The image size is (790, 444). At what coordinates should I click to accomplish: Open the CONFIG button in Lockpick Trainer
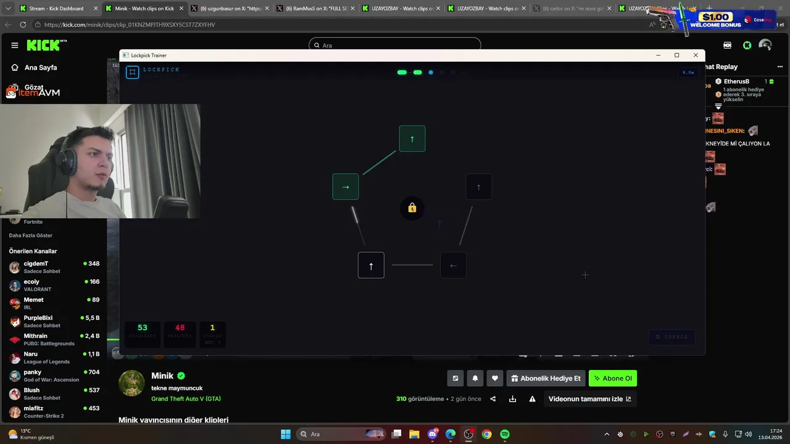[672, 337]
